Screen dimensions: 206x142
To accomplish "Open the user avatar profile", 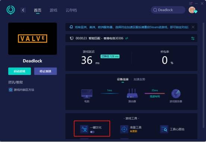I will [192, 10].
